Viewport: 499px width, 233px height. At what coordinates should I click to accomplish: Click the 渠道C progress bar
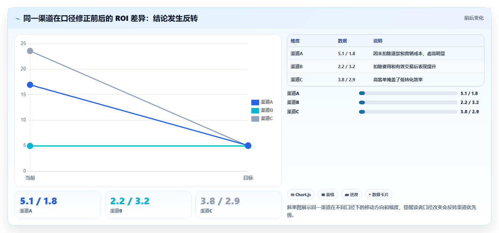(408, 111)
